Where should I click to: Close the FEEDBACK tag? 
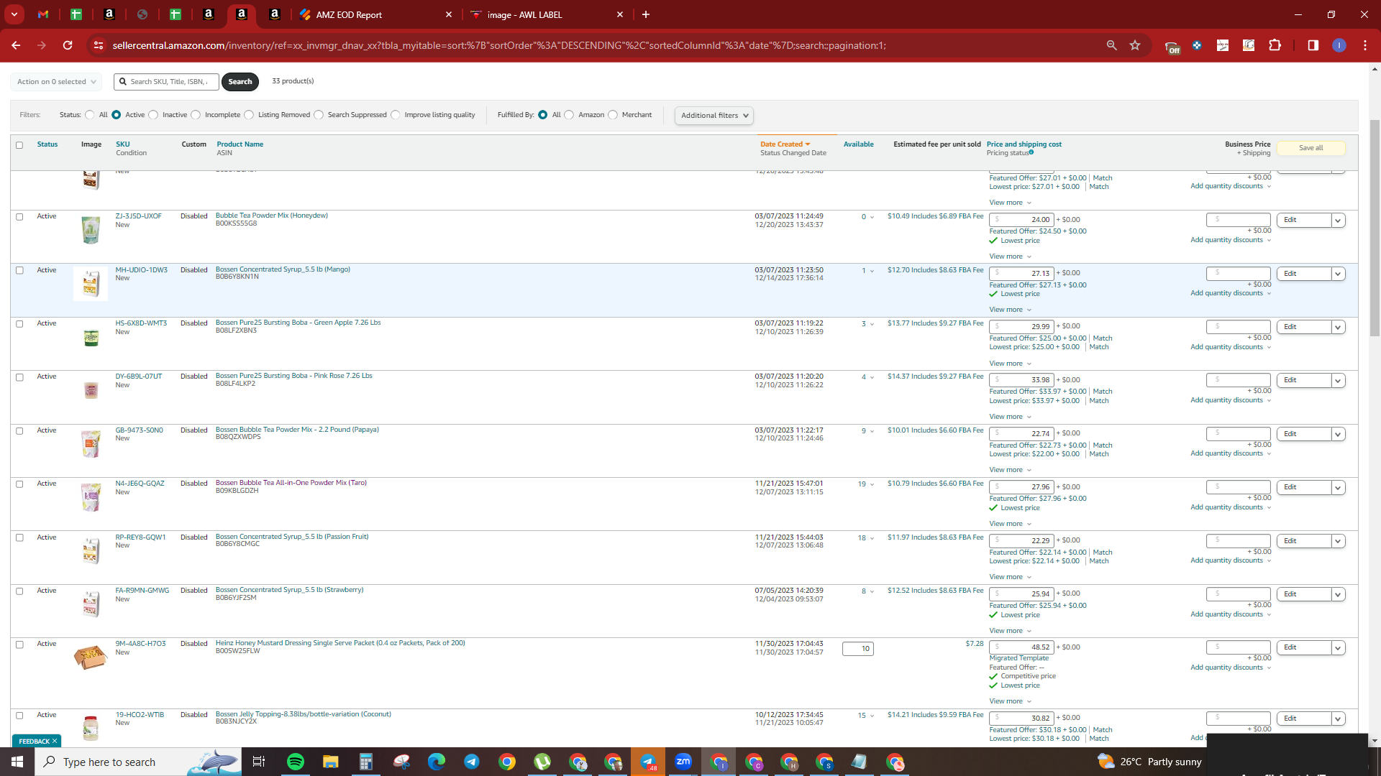pos(55,741)
